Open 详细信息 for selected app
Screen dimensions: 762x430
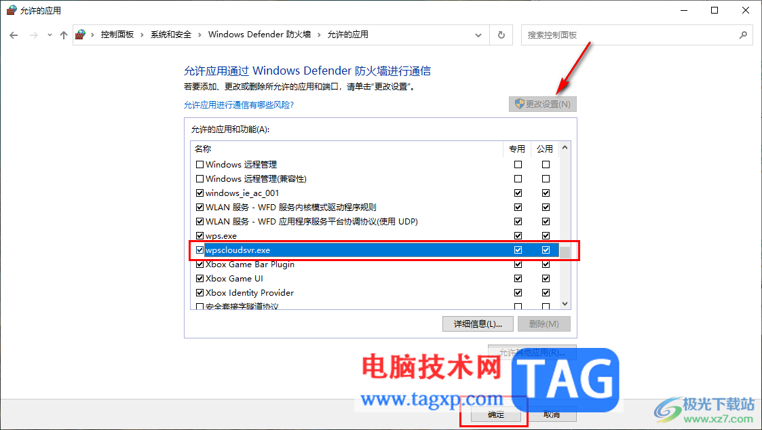point(478,324)
